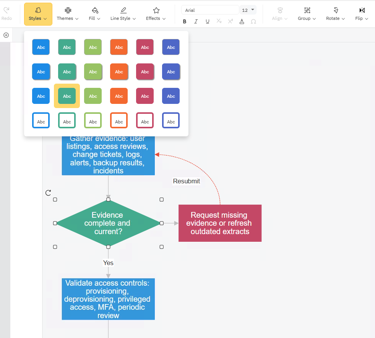Click the plus add-page icon
The image size is (375, 338).
(6, 35)
